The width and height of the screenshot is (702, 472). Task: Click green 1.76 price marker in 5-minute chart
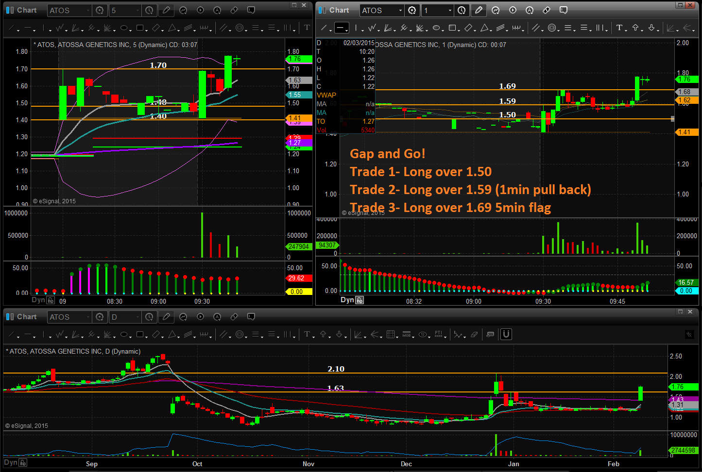[298, 59]
